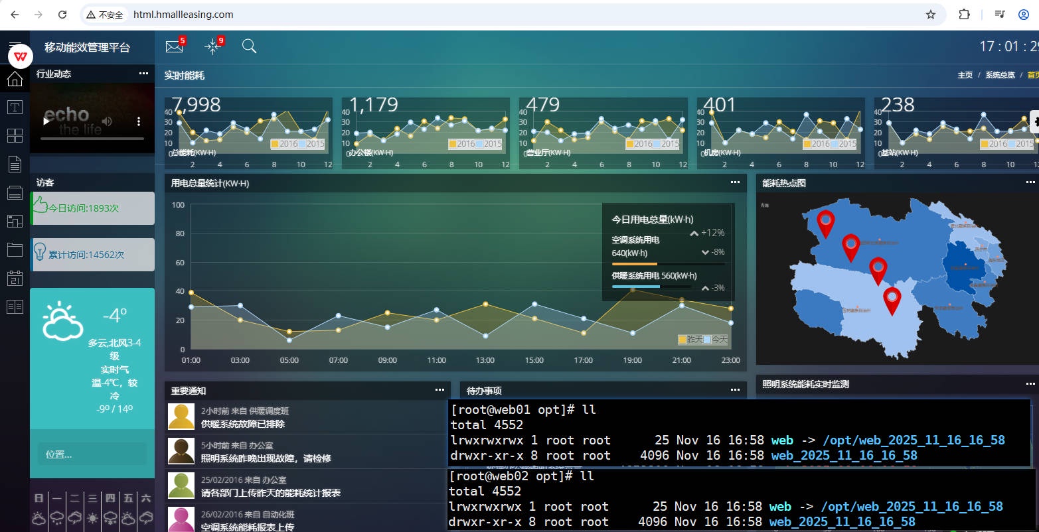Screen dimensions: 1039x532
Task: Select the text 'T' icon in the sidebar
Action: [15, 107]
